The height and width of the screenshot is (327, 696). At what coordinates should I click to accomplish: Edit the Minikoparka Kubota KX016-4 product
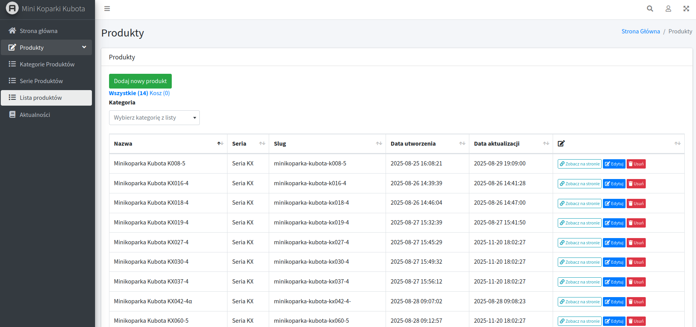(x=614, y=184)
